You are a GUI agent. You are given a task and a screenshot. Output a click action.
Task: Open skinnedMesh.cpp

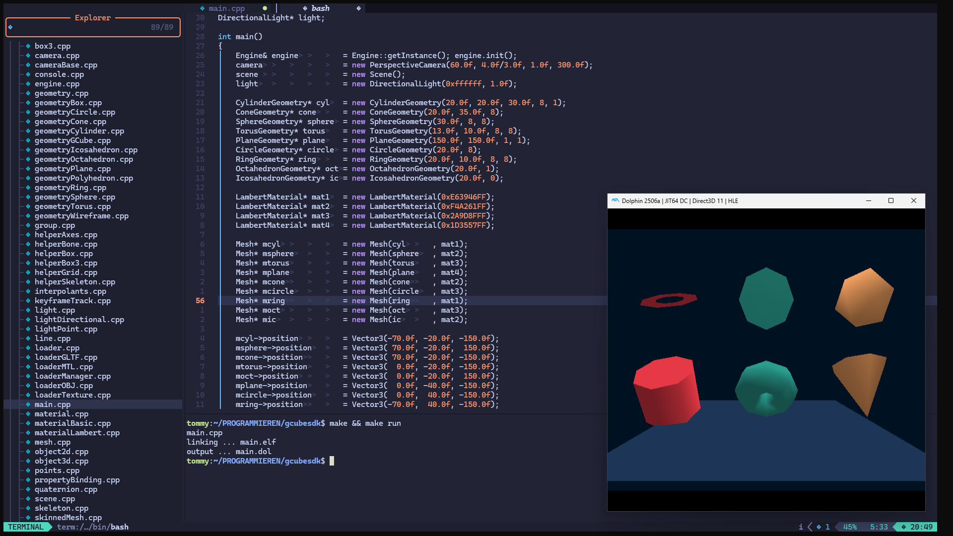68,518
